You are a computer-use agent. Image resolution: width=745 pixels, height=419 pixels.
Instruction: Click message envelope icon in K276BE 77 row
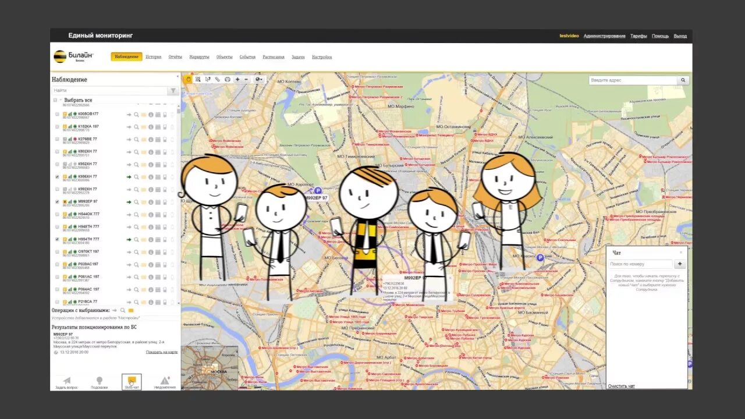coord(144,140)
